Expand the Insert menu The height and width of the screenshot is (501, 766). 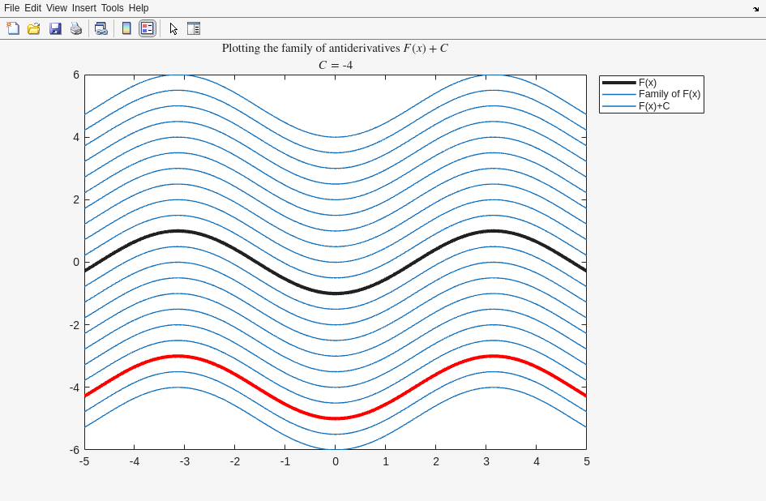coord(83,8)
